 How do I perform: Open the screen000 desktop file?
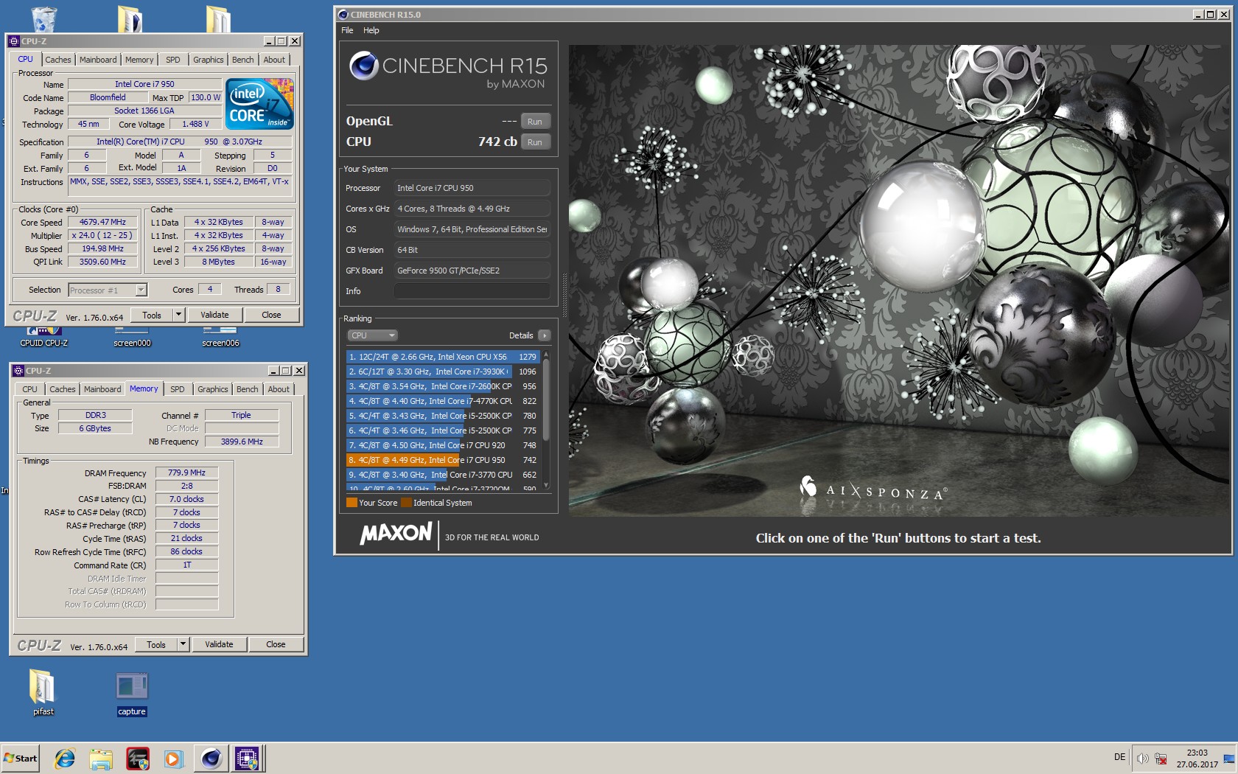pos(132,338)
